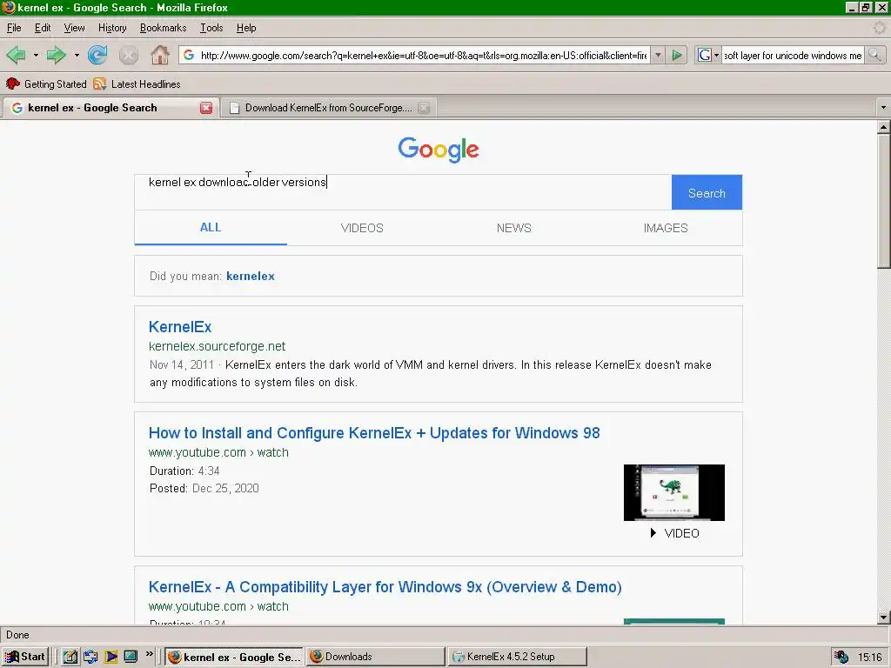The width and height of the screenshot is (891, 668).
Task: Click the toolbar search box text
Action: (793, 55)
